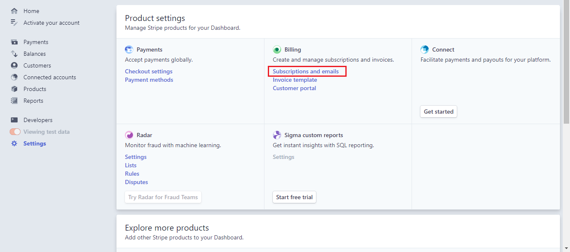Toggle the Viewing test data switch
The width and height of the screenshot is (570, 252).
coord(15,132)
